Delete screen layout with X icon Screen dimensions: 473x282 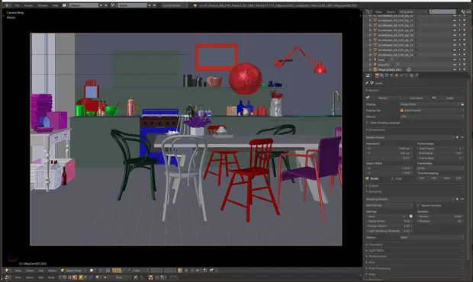click(106, 5)
